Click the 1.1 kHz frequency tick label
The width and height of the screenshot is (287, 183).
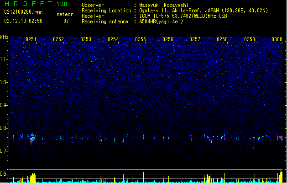coord(4,59)
